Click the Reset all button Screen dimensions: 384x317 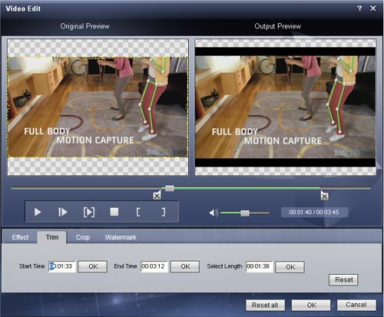(x=265, y=305)
